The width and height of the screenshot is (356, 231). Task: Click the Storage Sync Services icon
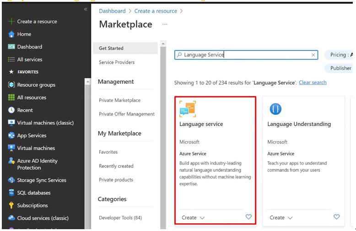[x=11, y=180]
